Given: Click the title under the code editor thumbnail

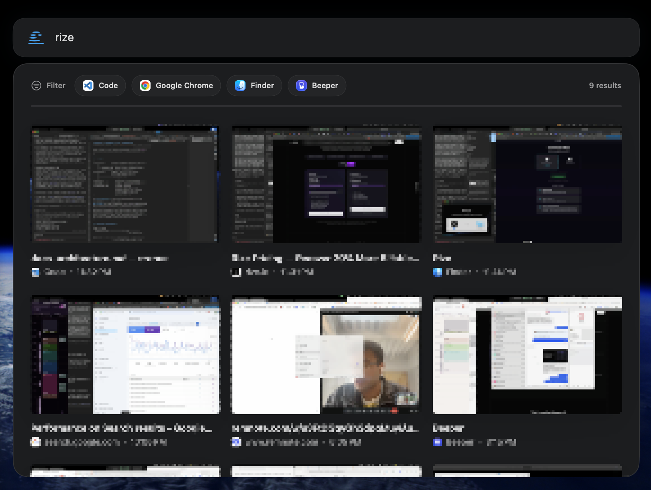Looking at the screenshot, I should (100, 258).
